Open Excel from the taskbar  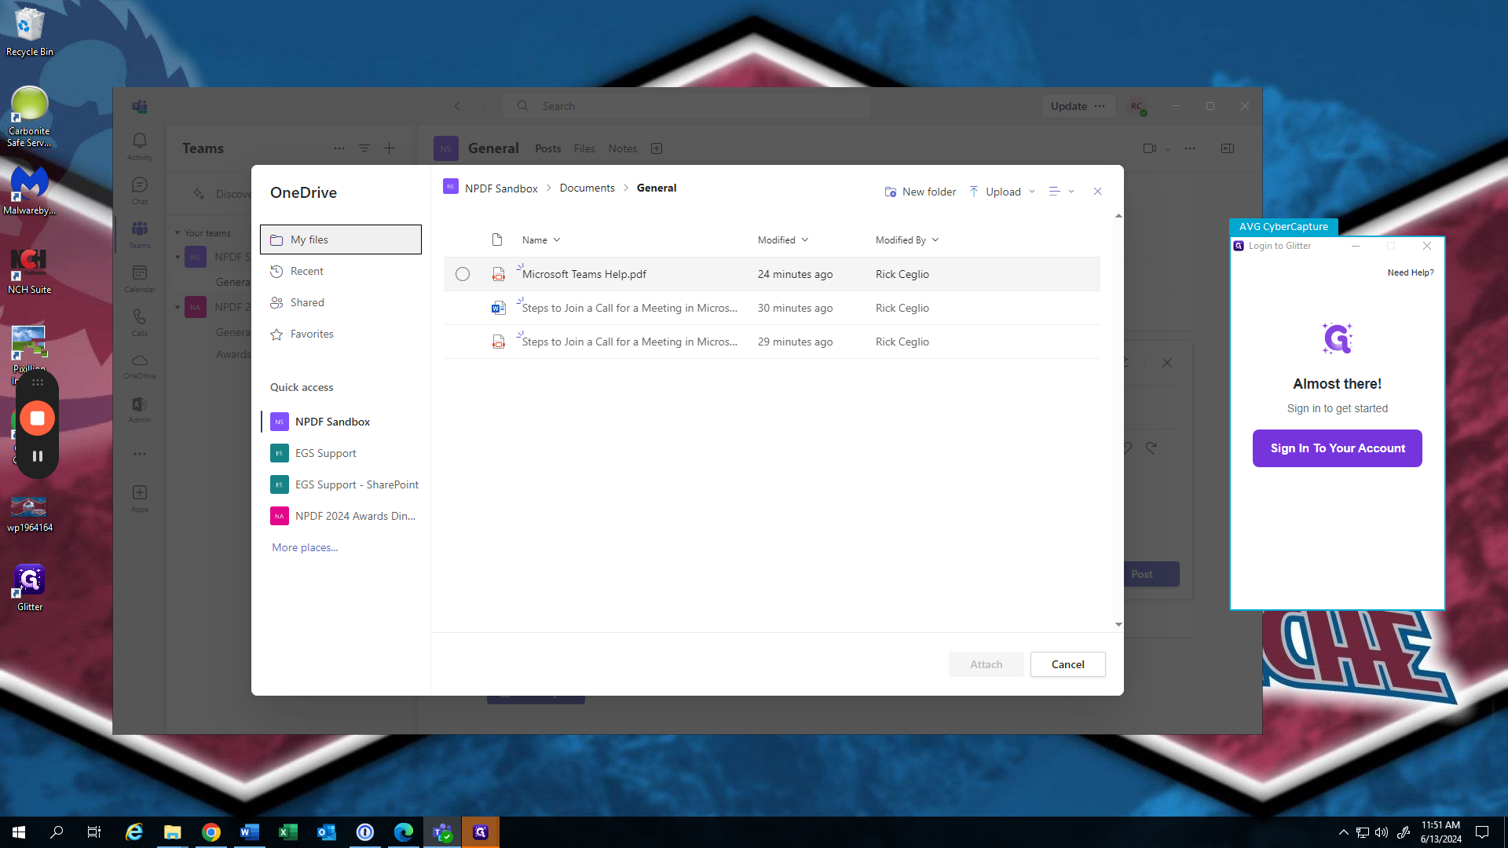tap(288, 832)
